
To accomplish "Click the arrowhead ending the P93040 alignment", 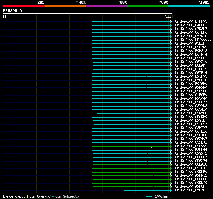I will 171,99.
